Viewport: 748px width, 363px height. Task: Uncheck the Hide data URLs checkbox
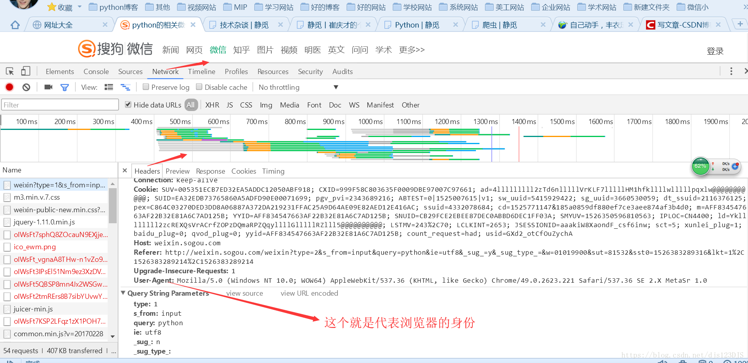point(128,104)
